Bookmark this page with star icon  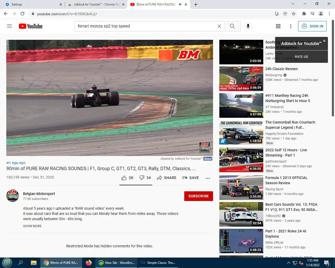point(294,14)
